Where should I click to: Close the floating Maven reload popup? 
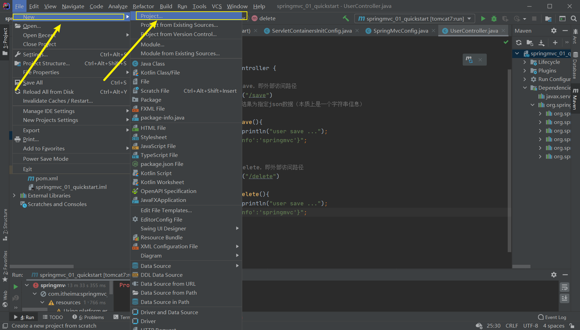480,60
